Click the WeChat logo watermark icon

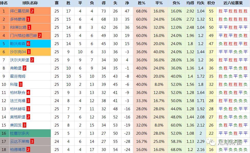point(210,142)
